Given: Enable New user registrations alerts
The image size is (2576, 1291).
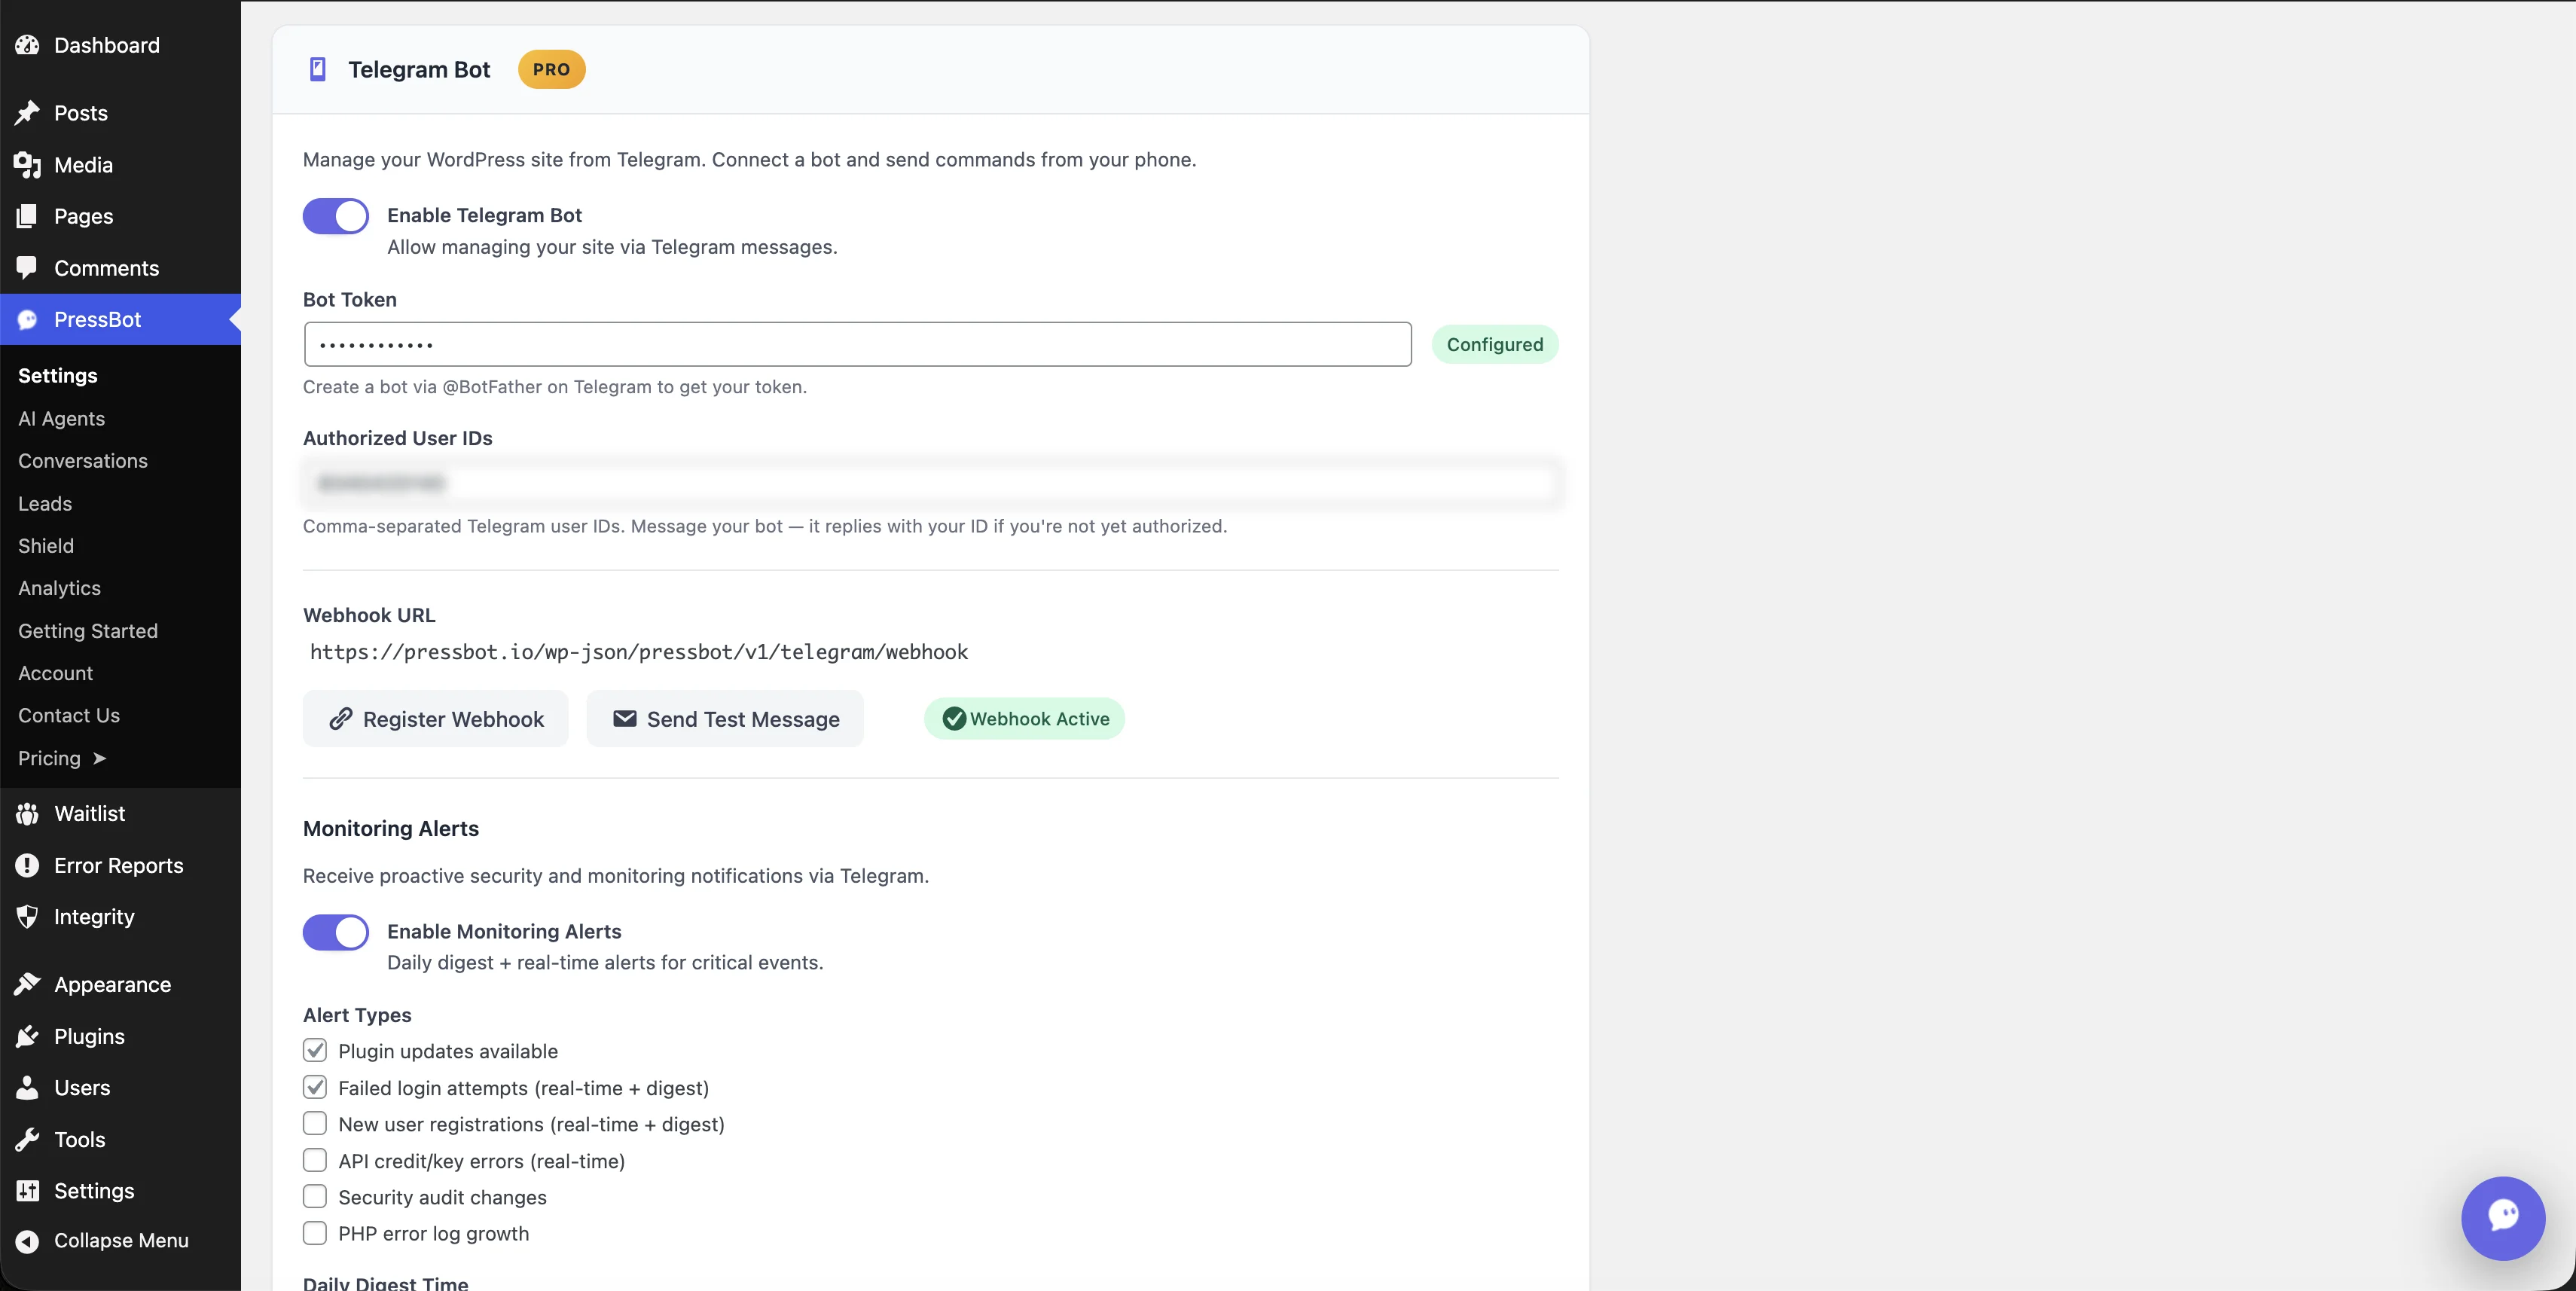Looking at the screenshot, I should click(315, 1123).
